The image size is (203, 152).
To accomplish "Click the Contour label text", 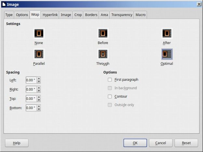I will (121, 96).
